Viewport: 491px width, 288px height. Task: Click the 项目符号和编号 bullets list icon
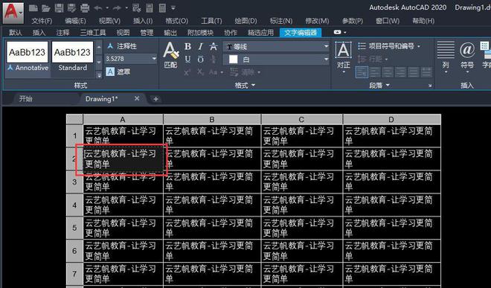362,46
